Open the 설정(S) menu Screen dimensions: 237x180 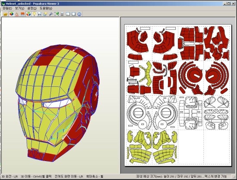coord(32,9)
